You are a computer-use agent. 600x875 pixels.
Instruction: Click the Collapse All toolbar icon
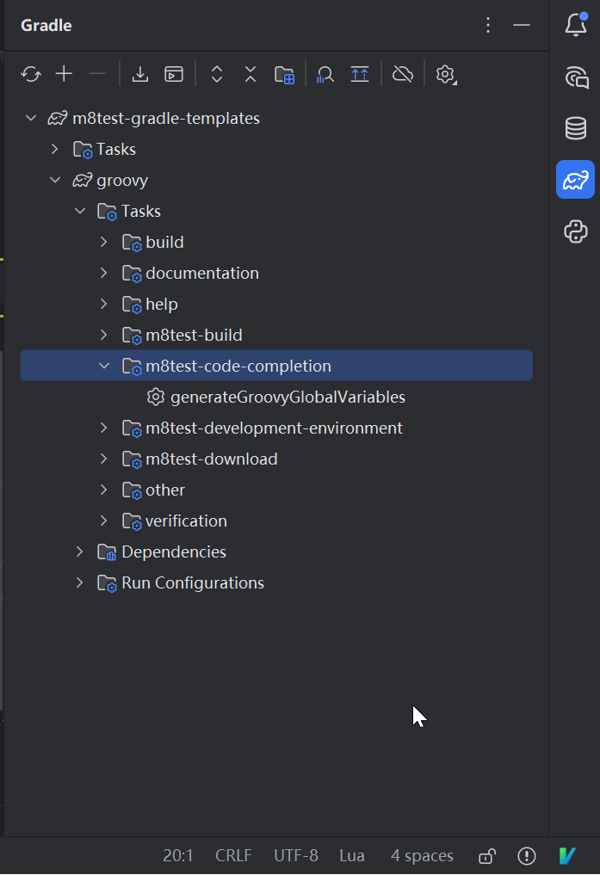pyautogui.click(x=250, y=74)
